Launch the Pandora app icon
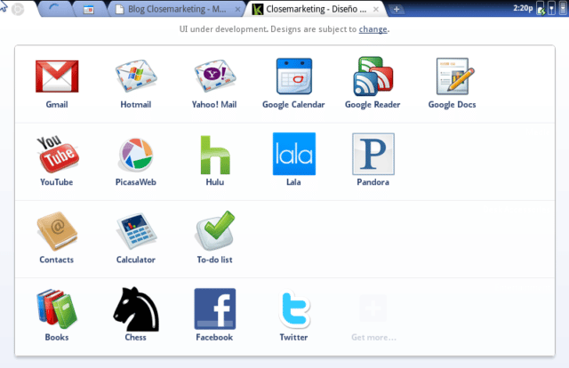Screen dimensions: 569x368 coord(373,154)
